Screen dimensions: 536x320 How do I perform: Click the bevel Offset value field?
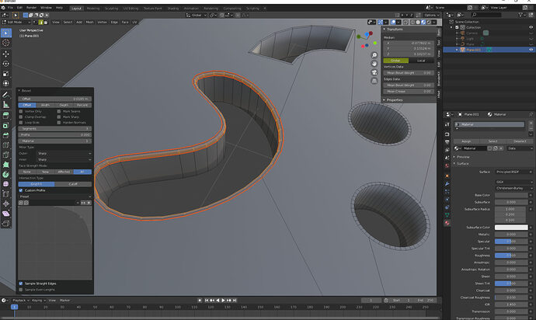tap(55, 99)
